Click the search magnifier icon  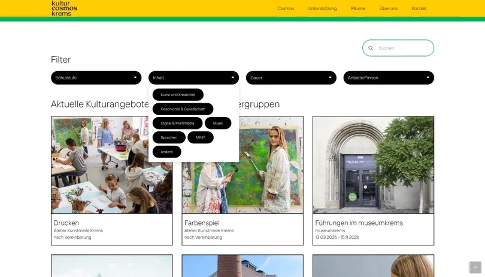[x=371, y=48]
